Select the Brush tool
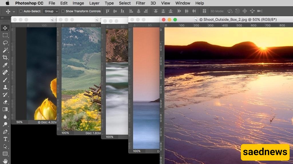The height and width of the screenshot is (164, 293). tap(5, 80)
